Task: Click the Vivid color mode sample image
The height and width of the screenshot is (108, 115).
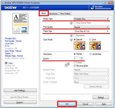Action: tap(95, 46)
